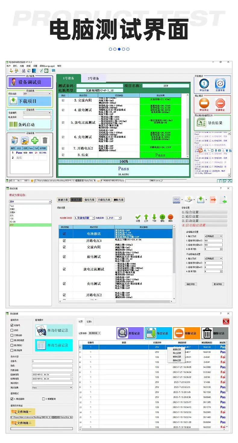Click the 全部停止 stop all icon
Viewport: 238px width, 443px height.
pos(220,103)
